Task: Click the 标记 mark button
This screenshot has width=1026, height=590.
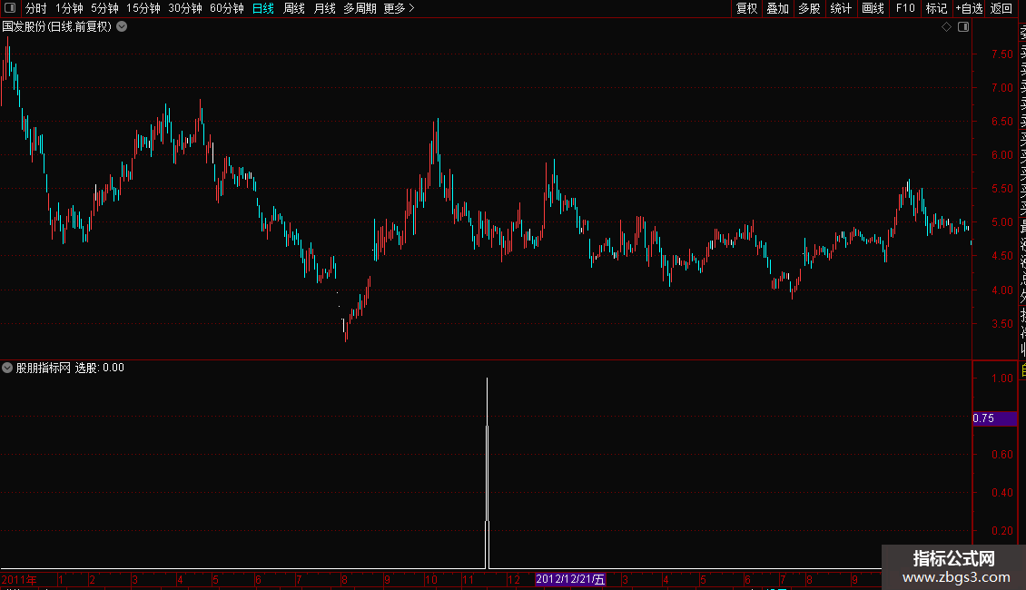Action: [936, 8]
